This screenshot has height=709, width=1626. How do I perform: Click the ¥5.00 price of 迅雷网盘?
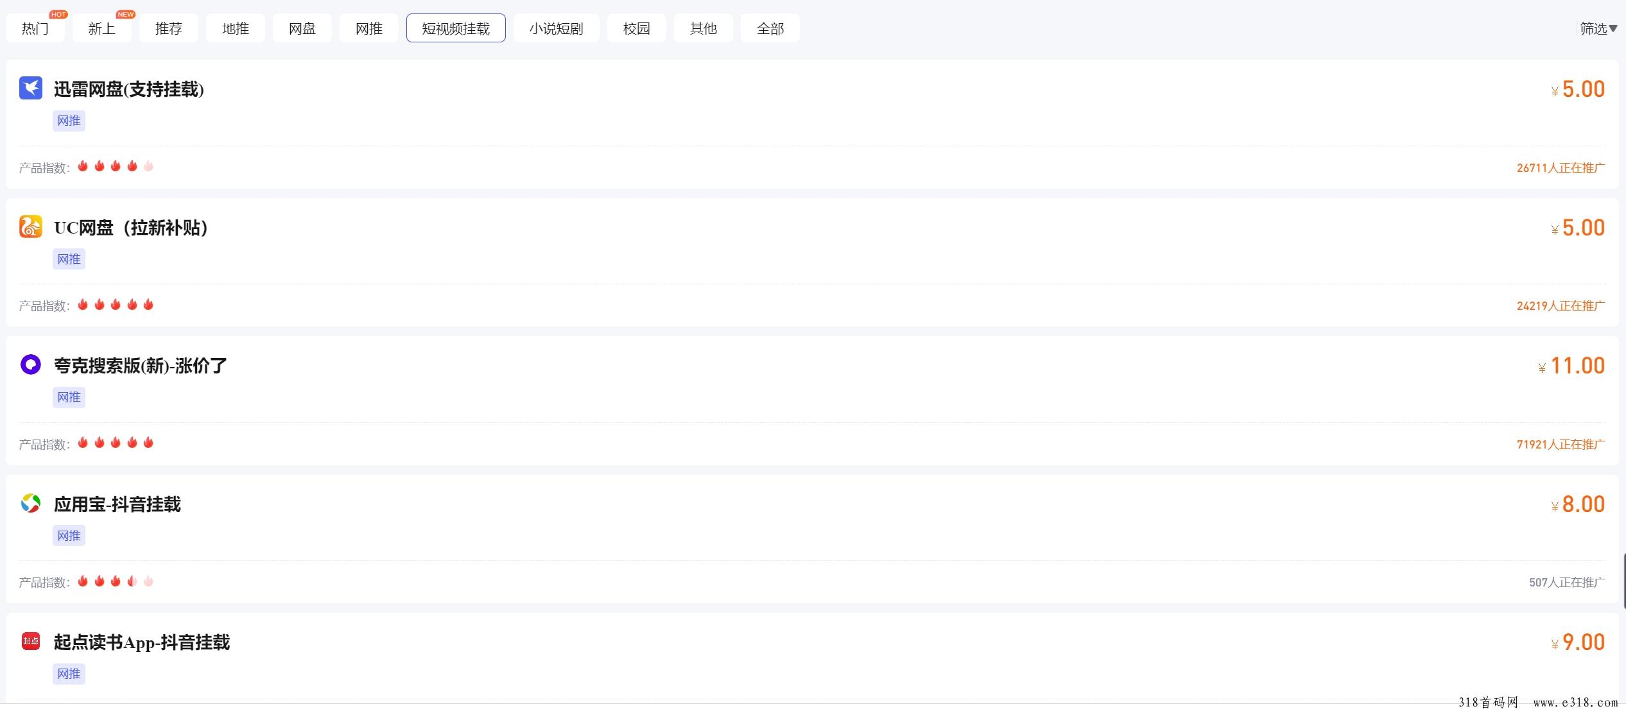point(1578,89)
